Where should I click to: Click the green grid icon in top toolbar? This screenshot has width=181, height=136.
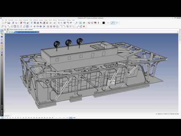coord(80,23)
